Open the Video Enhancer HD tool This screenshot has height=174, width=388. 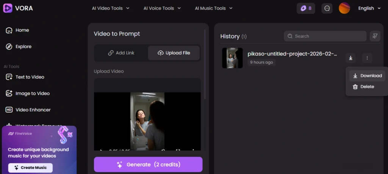pos(28,110)
